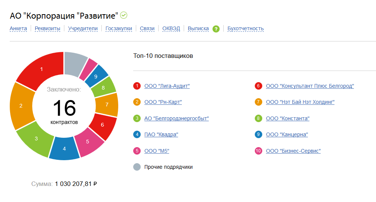The width and height of the screenshot is (376, 202).
Task: Select the gray donut chart segment
Action: coord(74,63)
